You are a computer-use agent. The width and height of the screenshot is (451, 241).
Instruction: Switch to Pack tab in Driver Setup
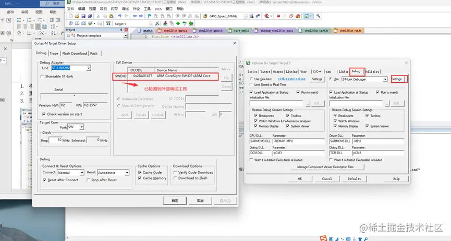(94, 54)
